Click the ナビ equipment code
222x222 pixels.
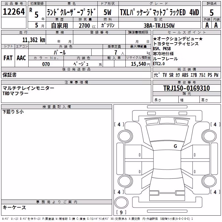157,75
